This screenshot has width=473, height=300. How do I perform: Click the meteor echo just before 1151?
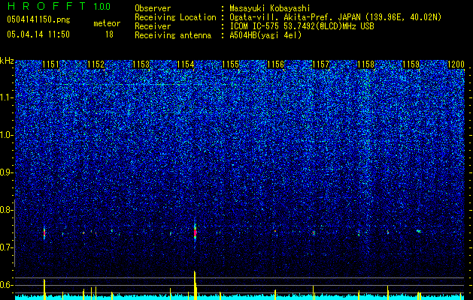(44, 232)
